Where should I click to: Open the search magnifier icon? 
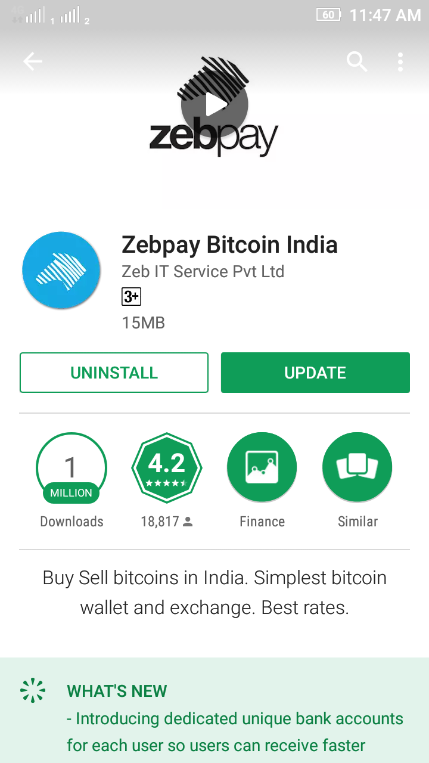(357, 61)
